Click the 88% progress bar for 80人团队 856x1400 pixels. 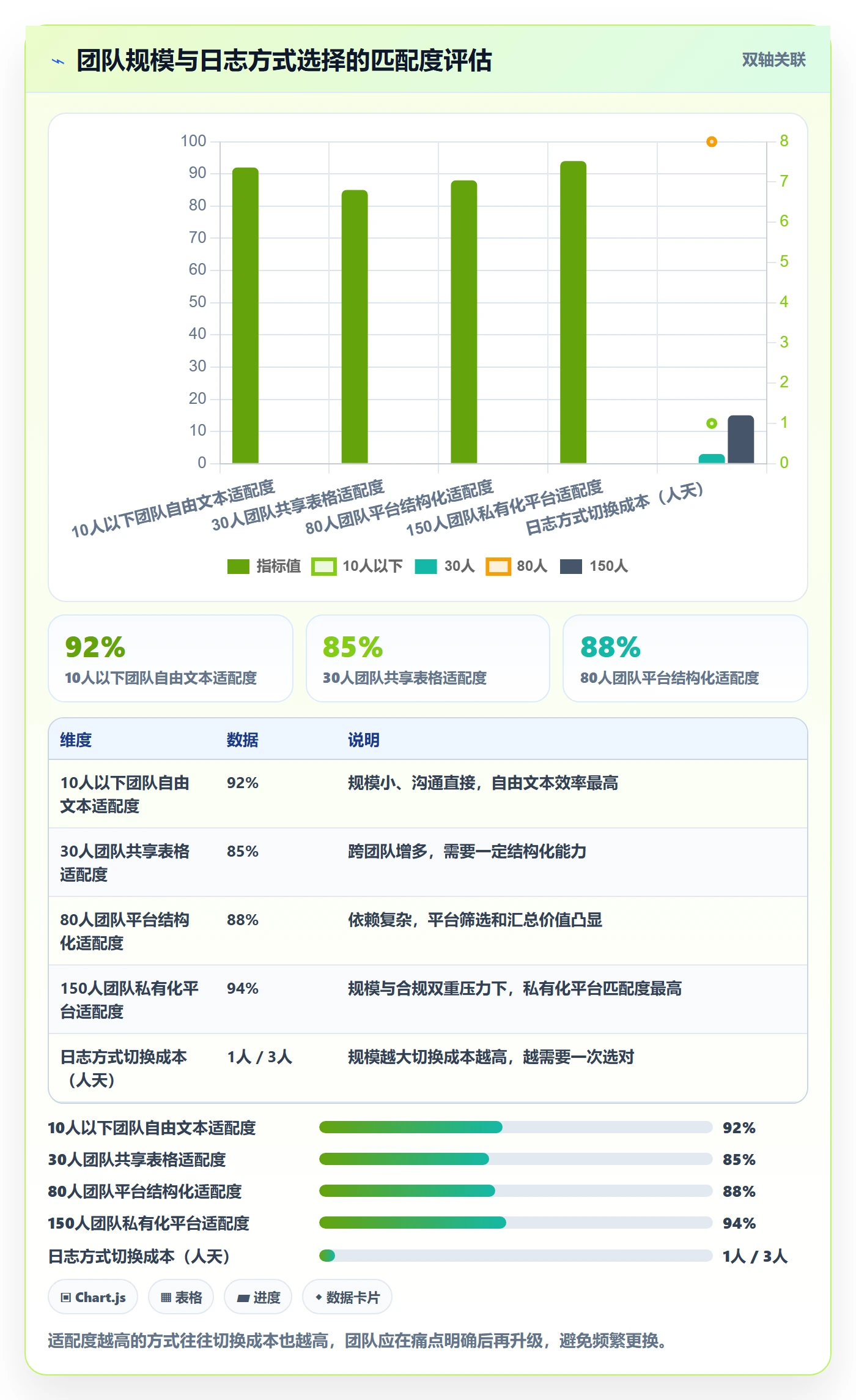[x=516, y=1191]
